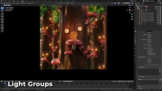The height and width of the screenshot is (91, 162).
Task: Open the timeline Playback popover
Action: (x=6, y=81)
